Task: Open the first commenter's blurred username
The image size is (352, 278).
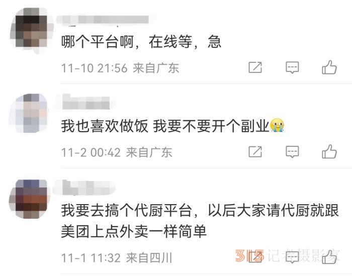Action: pos(106,20)
